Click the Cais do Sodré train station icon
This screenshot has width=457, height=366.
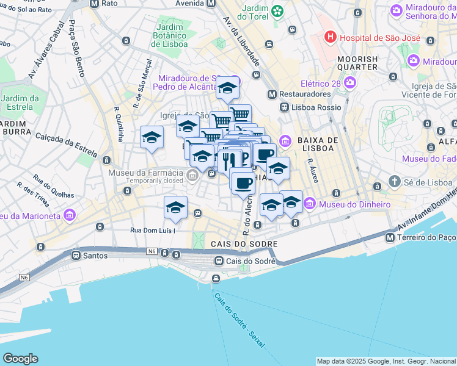coord(219,260)
